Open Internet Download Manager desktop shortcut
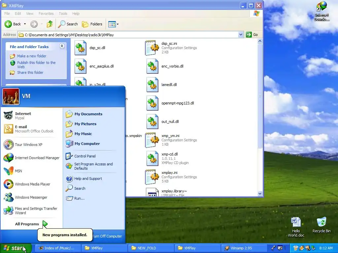Screen dimensions: 338x253 click(321, 11)
